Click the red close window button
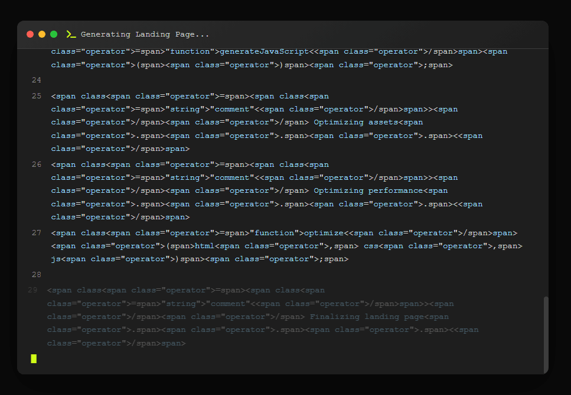Screen dimensions: 571x395 pyautogui.click(x=30, y=34)
